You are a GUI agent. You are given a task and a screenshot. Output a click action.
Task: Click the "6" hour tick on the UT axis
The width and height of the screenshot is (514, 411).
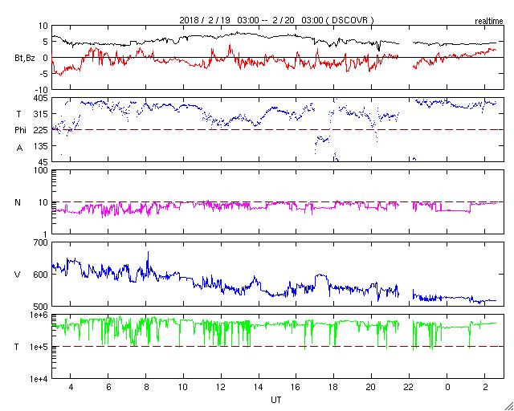108,387
